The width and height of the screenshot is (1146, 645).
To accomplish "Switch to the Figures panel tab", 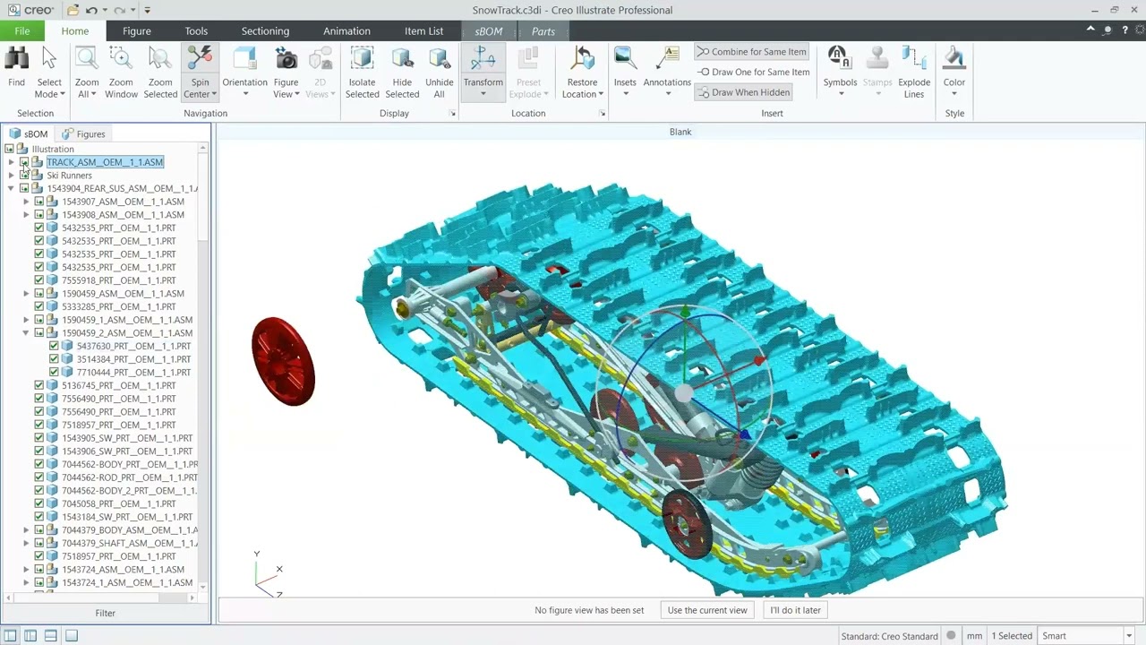I will pos(83,134).
